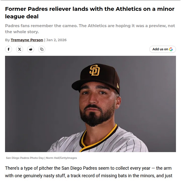
Task: Click the reading progress bar at top
Action: point(90,1)
